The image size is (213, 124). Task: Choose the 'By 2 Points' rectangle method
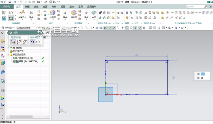(13, 42)
